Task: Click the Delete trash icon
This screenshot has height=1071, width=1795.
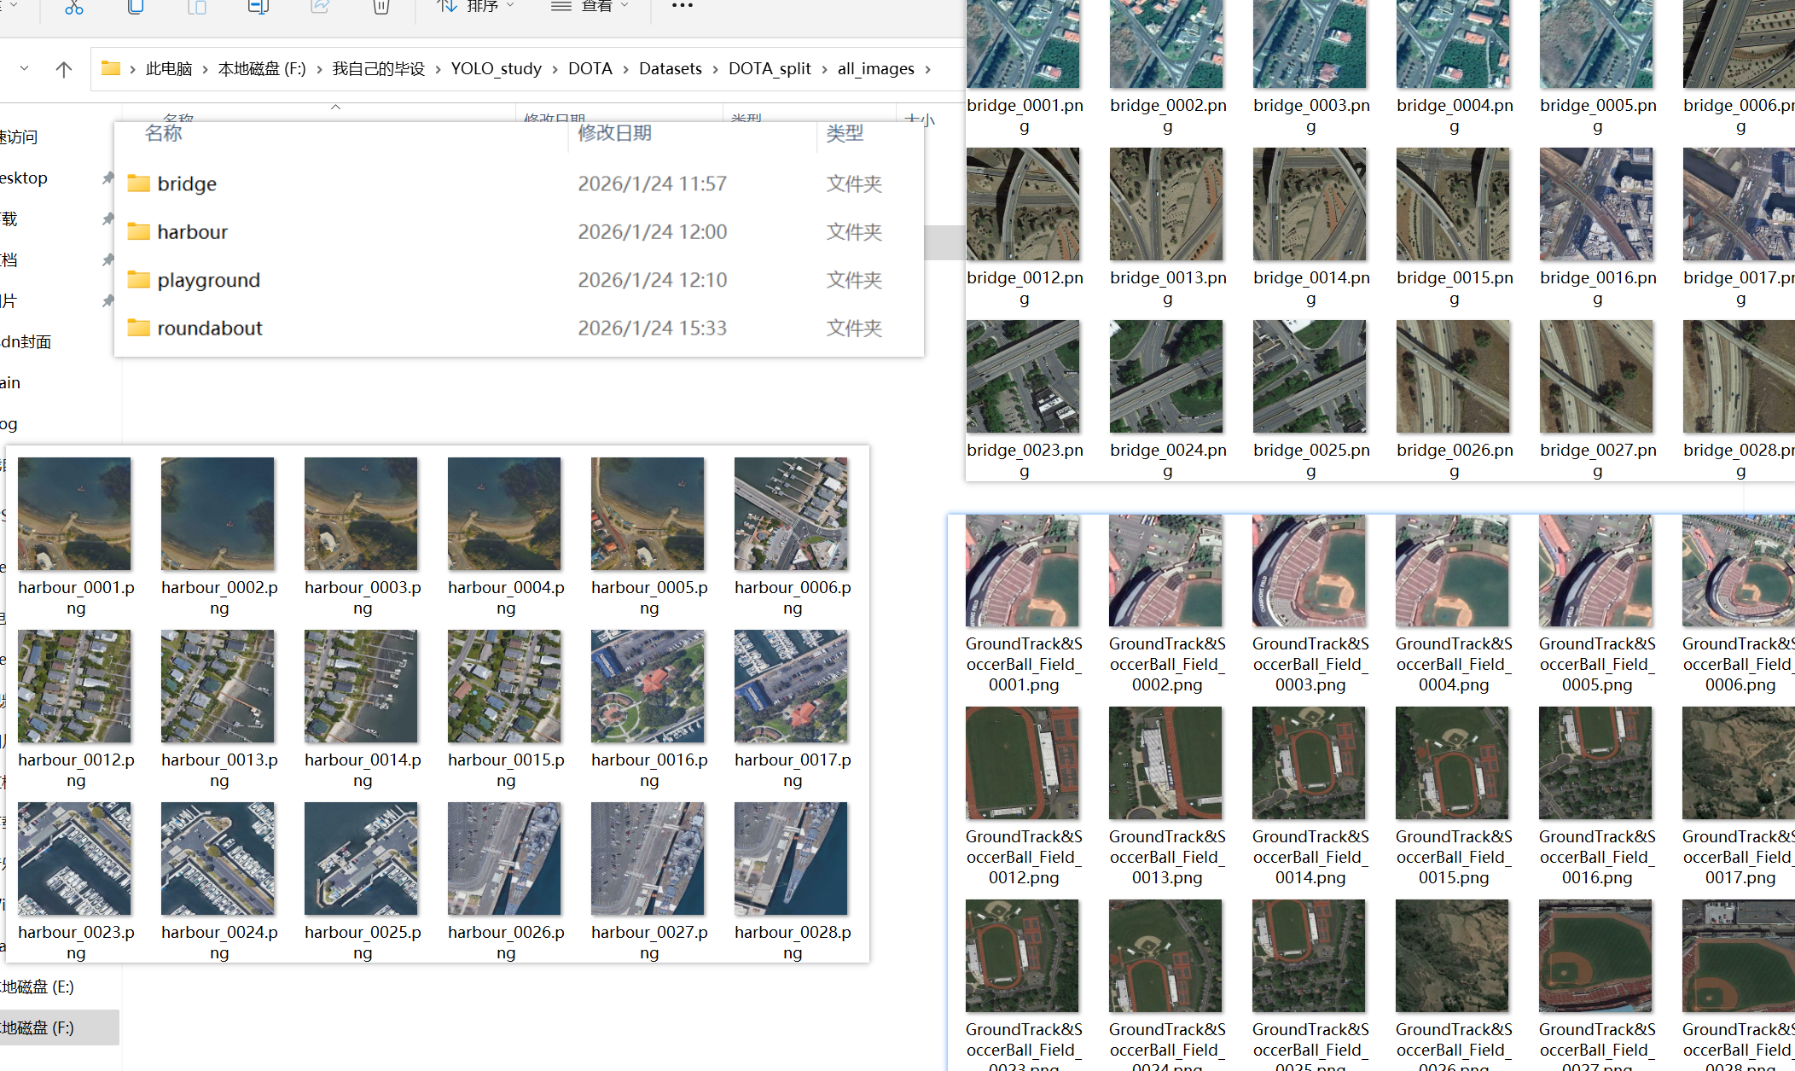Action: click(380, 8)
